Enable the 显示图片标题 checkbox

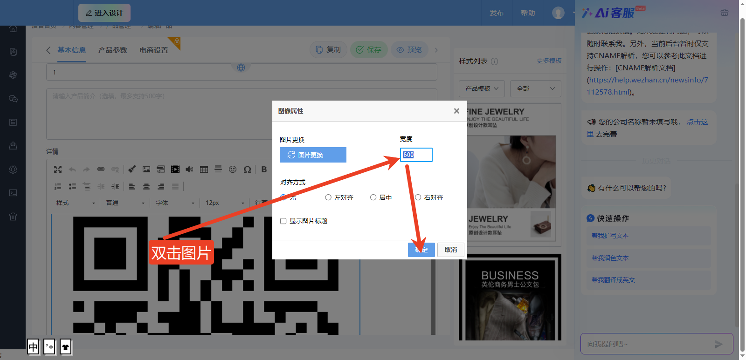(283, 221)
